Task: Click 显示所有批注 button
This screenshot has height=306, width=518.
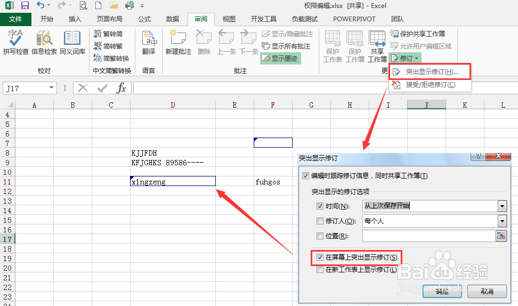Action: click(286, 46)
